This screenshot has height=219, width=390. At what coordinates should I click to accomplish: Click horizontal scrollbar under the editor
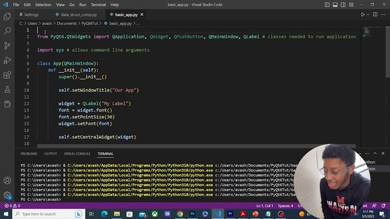click(x=196, y=146)
